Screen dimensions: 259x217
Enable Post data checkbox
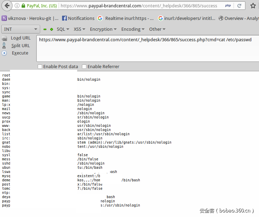coord(40,66)
